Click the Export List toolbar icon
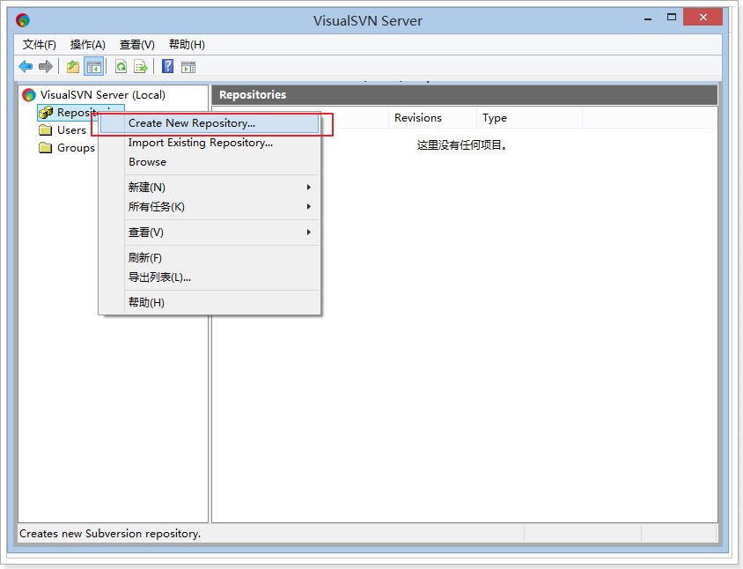The height and width of the screenshot is (569, 743). pyautogui.click(x=141, y=66)
